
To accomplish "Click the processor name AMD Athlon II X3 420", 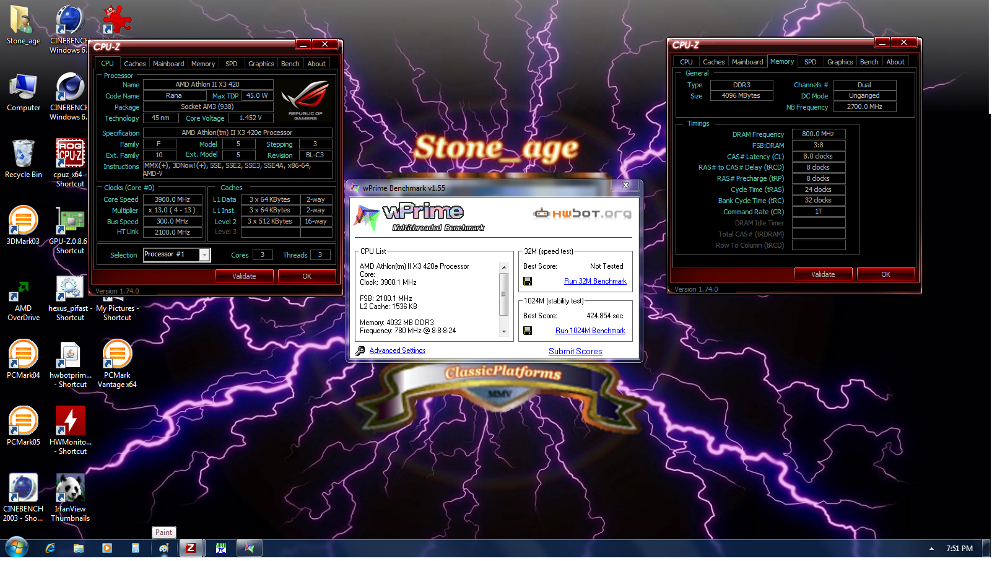I will click(x=207, y=84).
